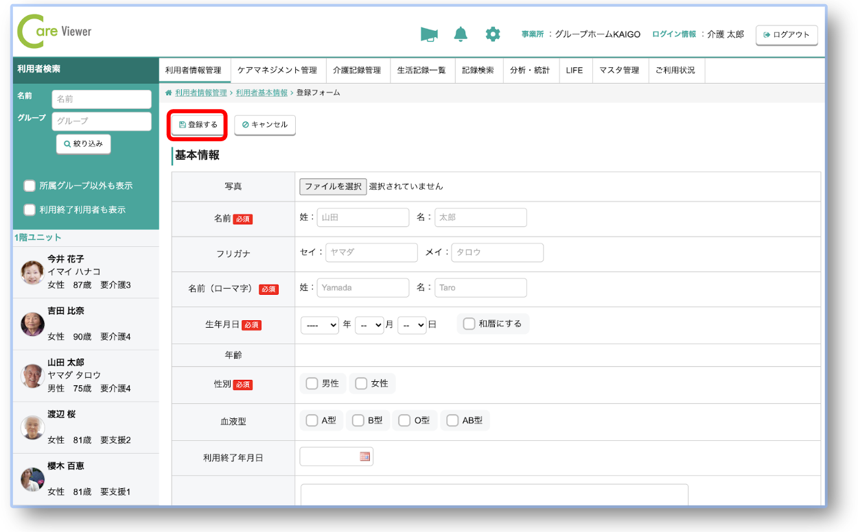Click the home icon in breadcrumb
The height and width of the screenshot is (532, 858).
[x=169, y=93]
